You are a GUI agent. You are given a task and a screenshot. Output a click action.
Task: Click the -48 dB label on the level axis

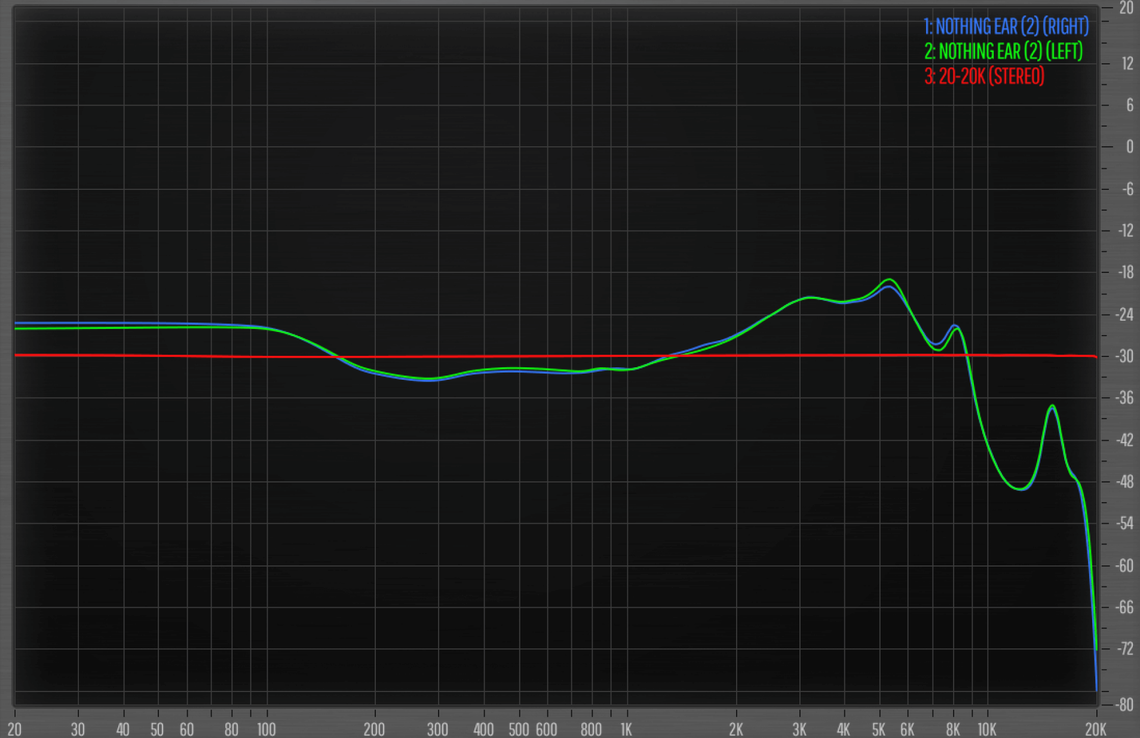coord(1125,482)
